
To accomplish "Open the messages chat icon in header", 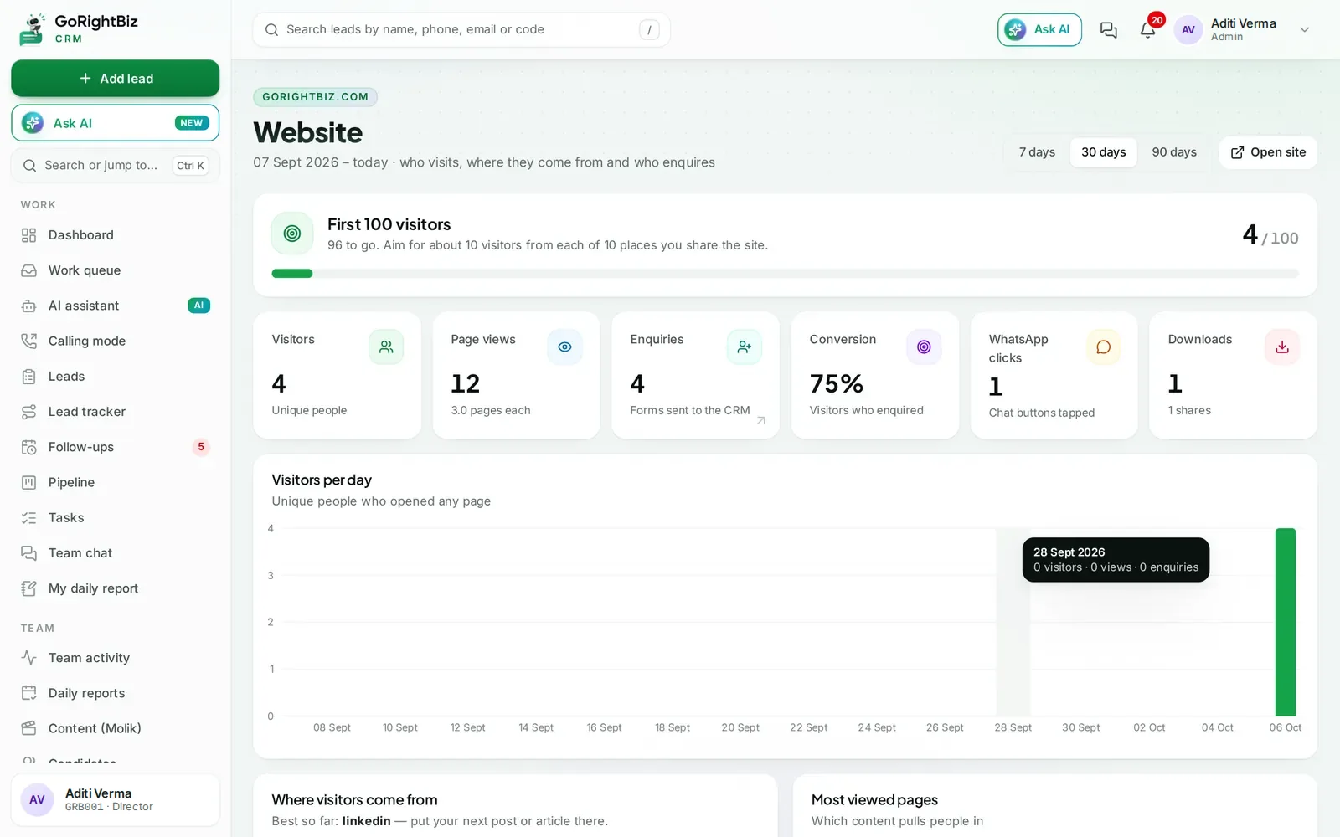I will click(1108, 30).
